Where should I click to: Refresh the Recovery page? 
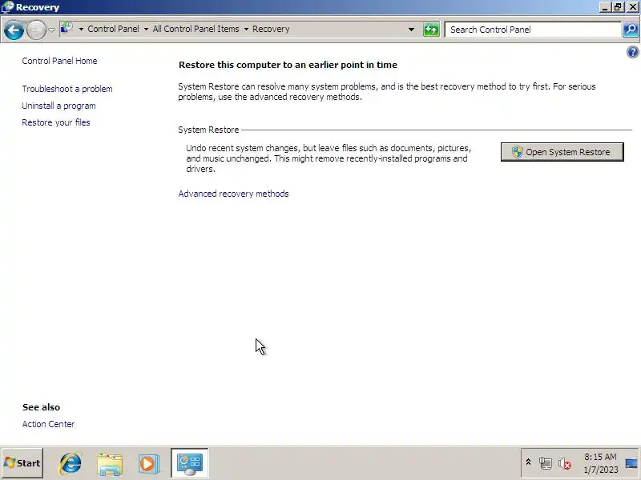tap(431, 30)
